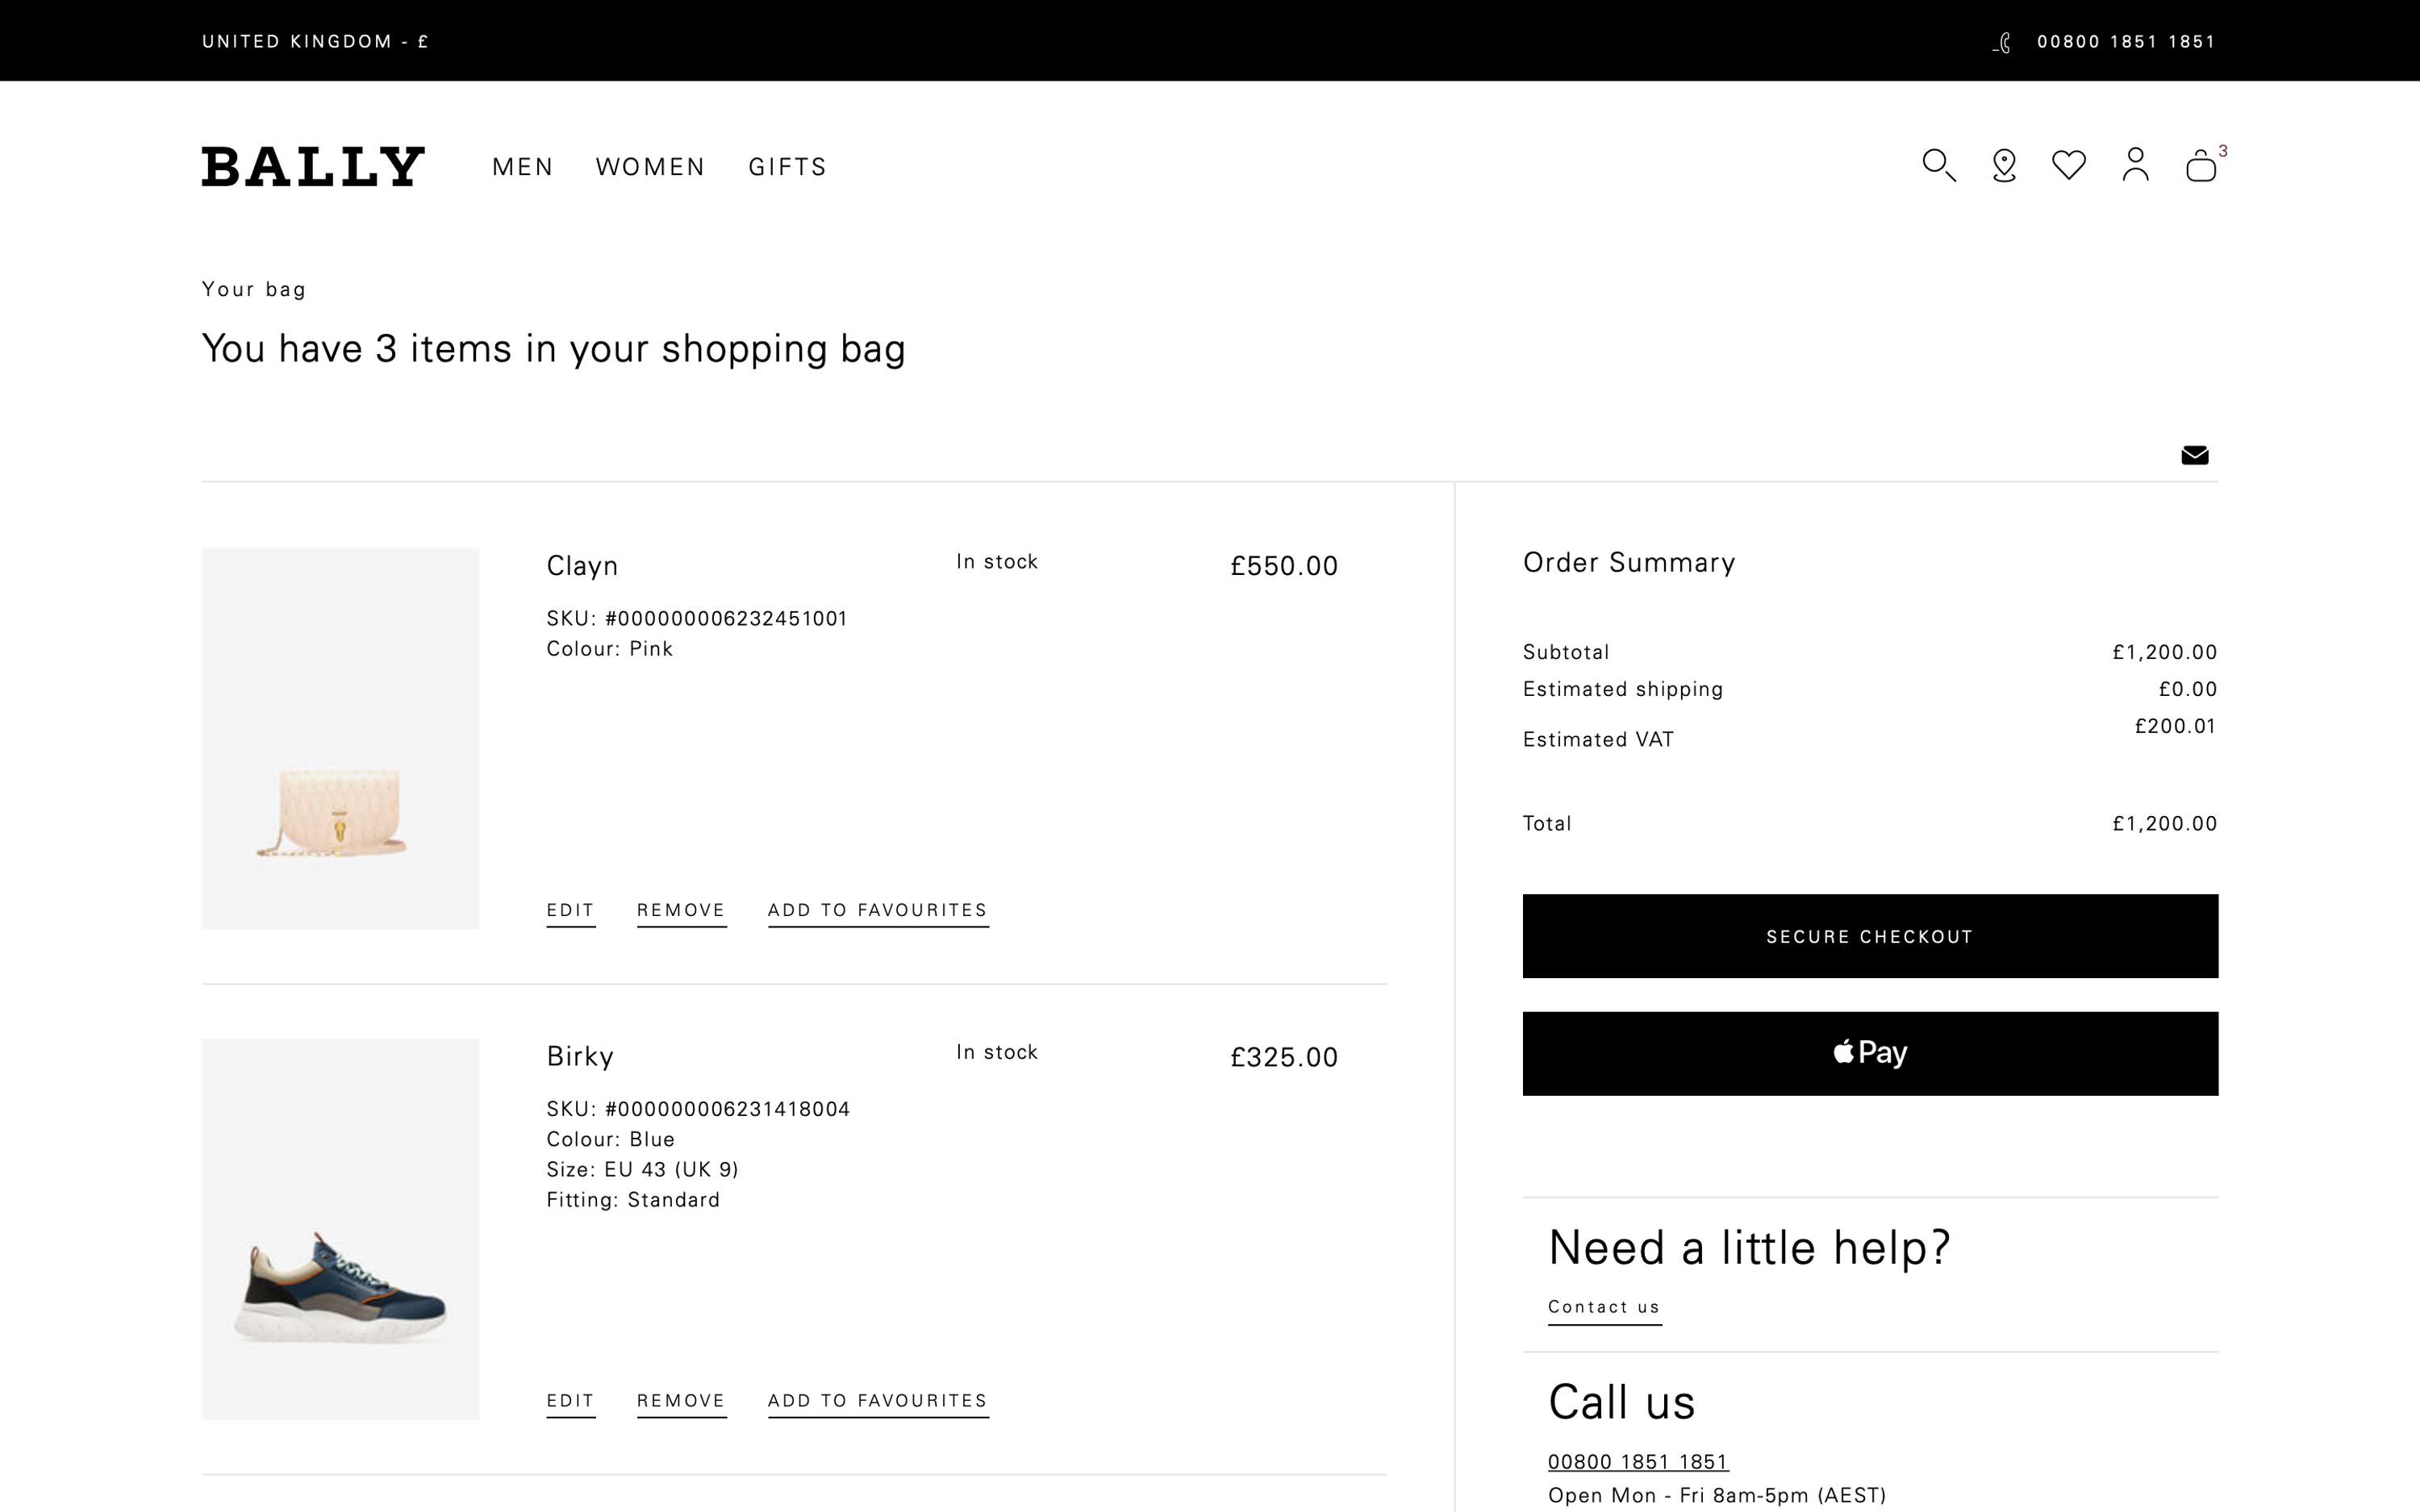Viewport: 2420px width, 1512px height.
Task: Click the Estimated VAT £200.01 value
Action: (x=2175, y=726)
